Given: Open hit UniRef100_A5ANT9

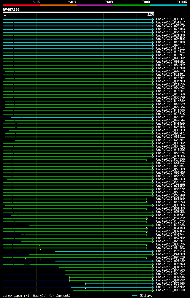Looking at the screenshot, I should click(170, 26).
